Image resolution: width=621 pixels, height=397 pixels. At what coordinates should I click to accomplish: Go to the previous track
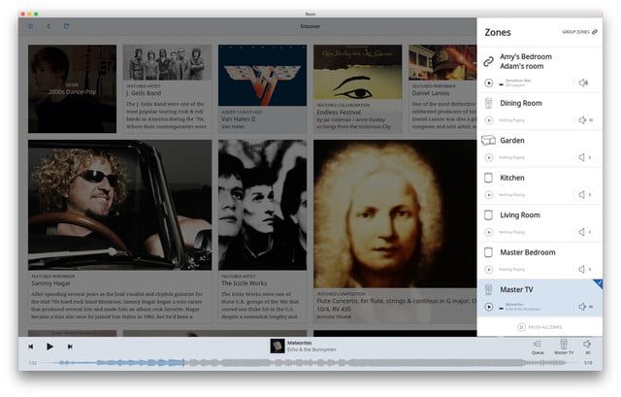[30, 347]
